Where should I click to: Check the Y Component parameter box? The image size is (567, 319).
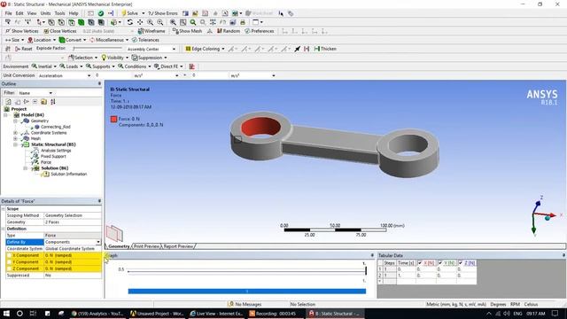[x=9, y=262]
